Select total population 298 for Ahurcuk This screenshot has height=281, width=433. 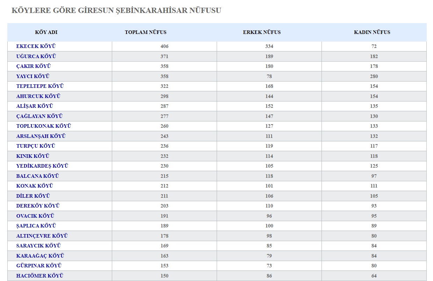click(x=165, y=96)
